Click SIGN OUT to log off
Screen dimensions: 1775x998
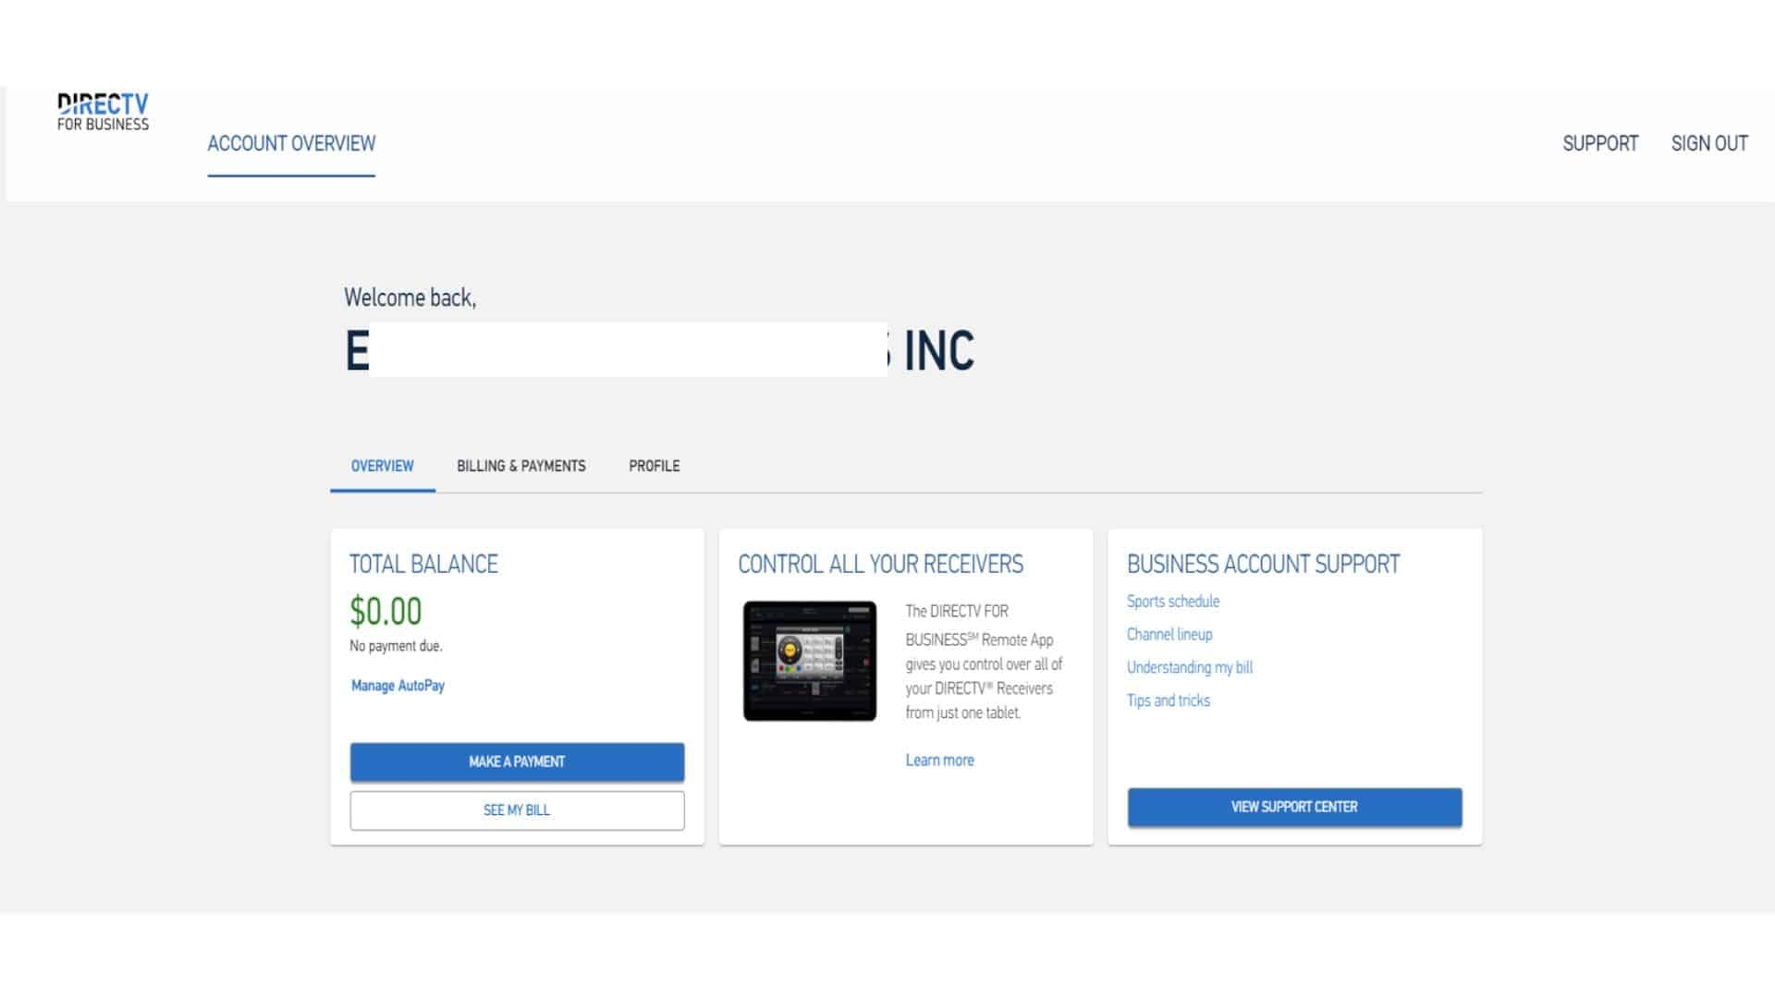click(x=1708, y=143)
